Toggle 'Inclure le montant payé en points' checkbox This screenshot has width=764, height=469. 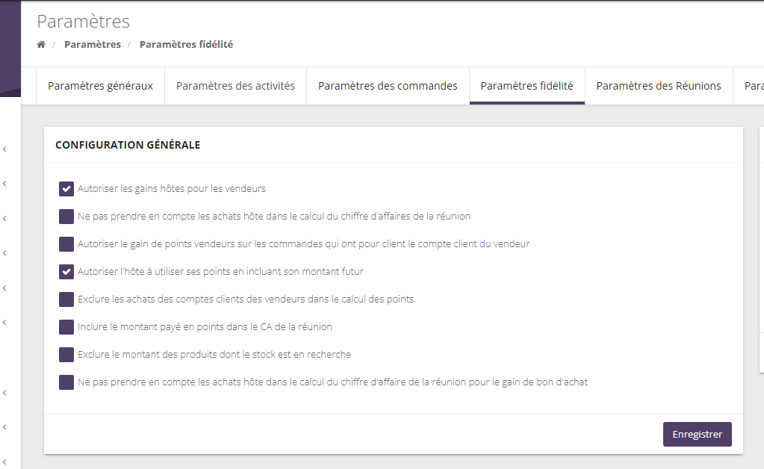pyautogui.click(x=66, y=327)
